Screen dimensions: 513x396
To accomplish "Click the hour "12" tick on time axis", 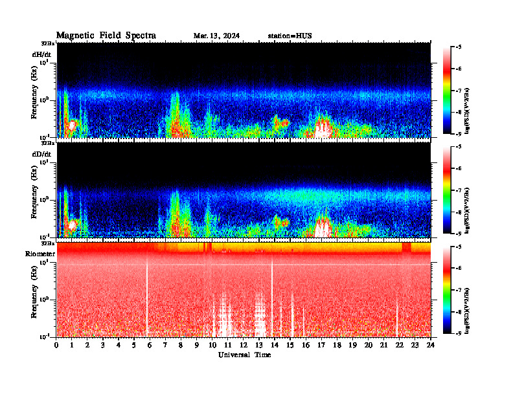I will point(244,345).
